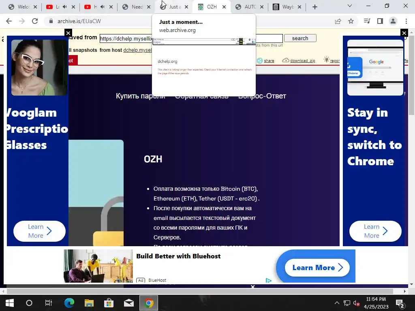Close the OZH tab

224,7
